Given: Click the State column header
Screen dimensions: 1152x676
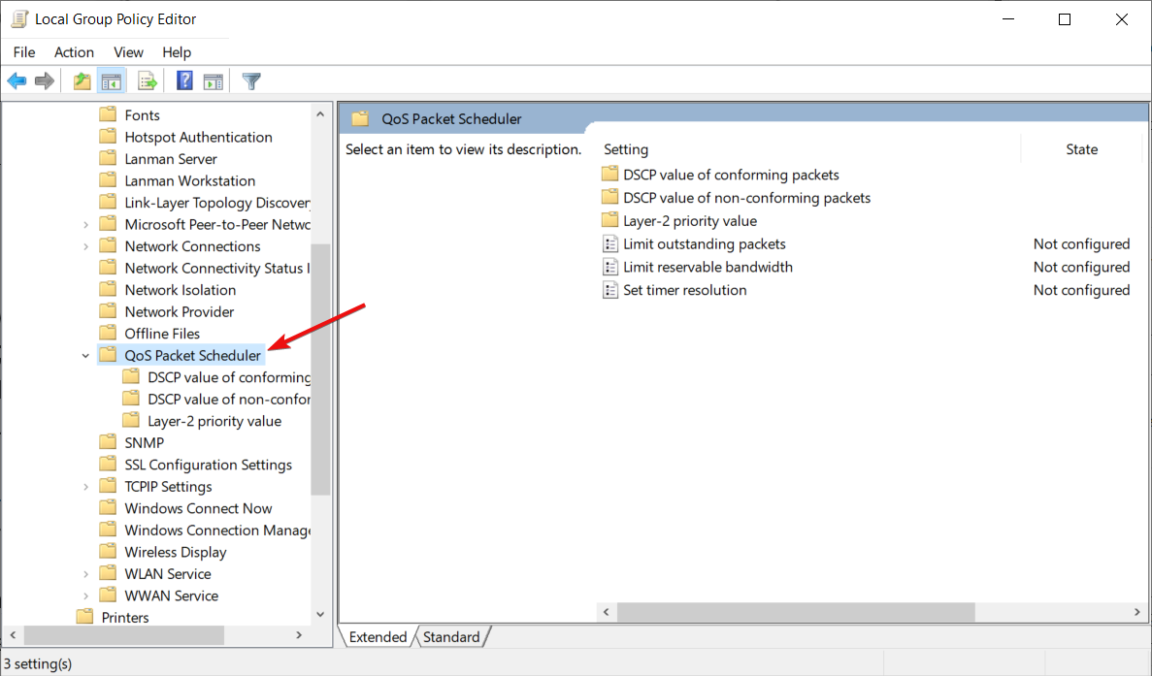Looking at the screenshot, I should 1082,149.
